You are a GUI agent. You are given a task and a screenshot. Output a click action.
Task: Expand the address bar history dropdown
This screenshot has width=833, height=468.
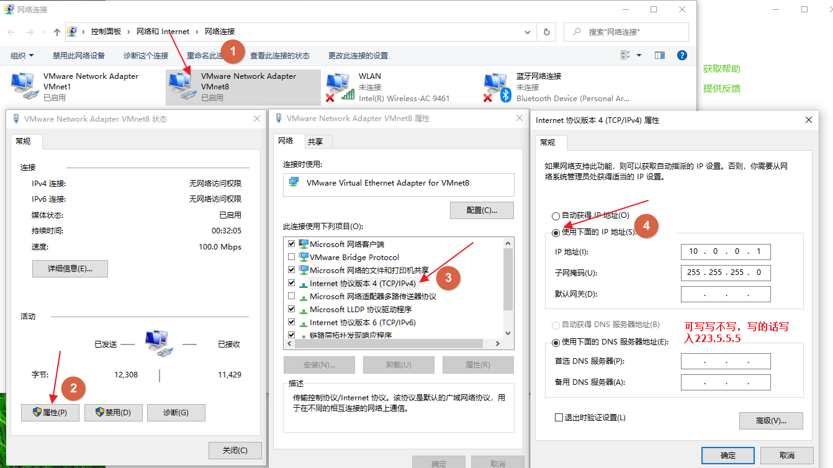pyautogui.click(x=527, y=32)
